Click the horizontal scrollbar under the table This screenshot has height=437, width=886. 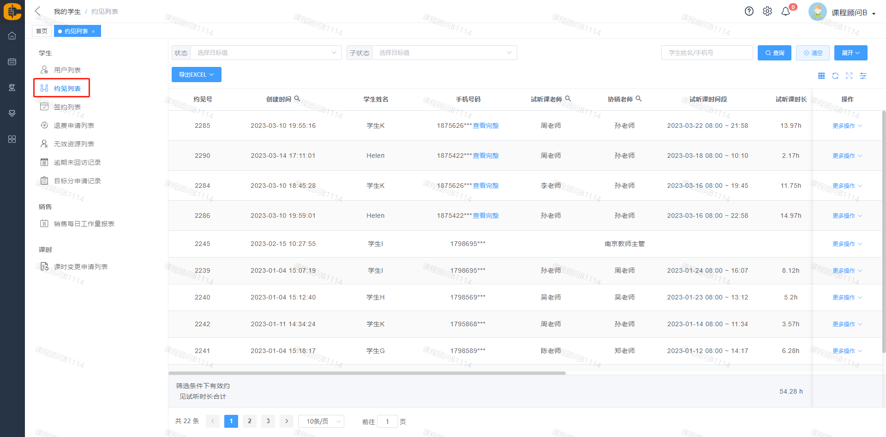tap(367, 373)
